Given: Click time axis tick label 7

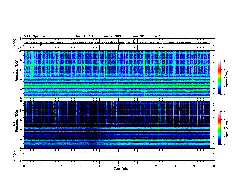Looking at the screenshot, I should click(156, 166).
